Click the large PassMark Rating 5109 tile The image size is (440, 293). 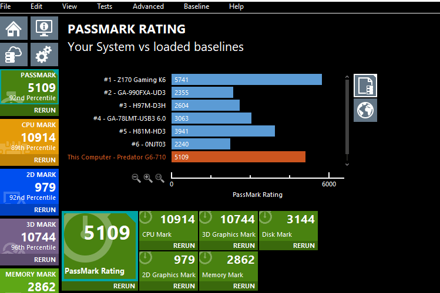[x=100, y=246]
